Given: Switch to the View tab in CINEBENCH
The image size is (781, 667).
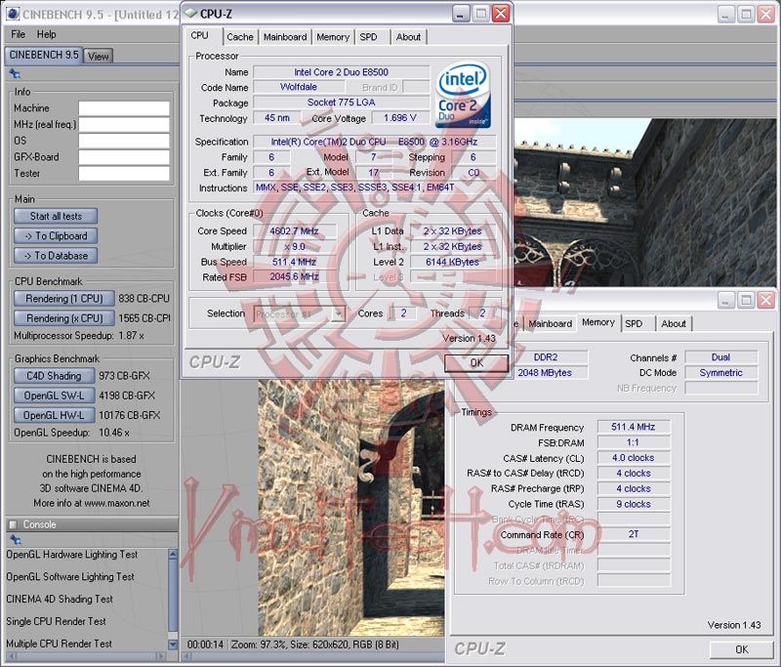Looking at the screenshot, I should [x=99, y=57].
